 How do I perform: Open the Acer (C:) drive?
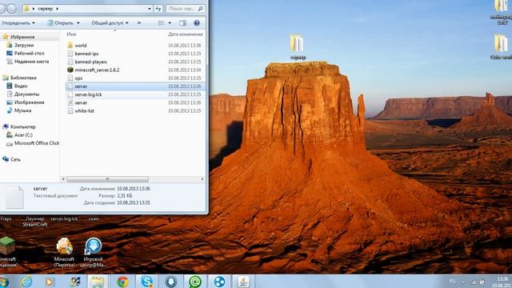[23, 135]
